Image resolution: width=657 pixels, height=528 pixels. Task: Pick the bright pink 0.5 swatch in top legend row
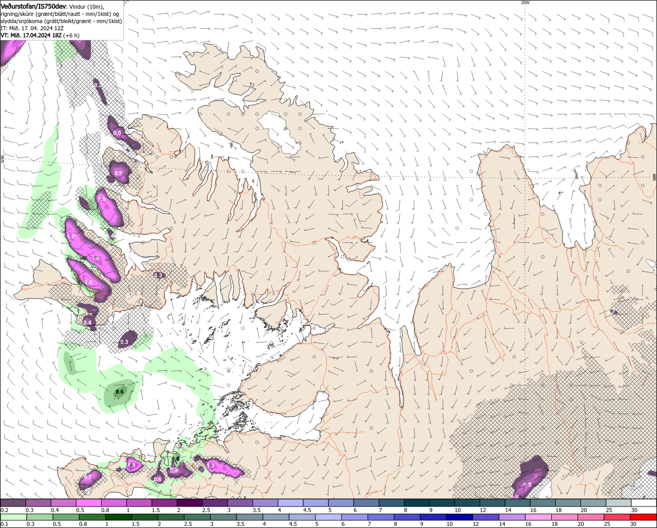coord(88,503)
